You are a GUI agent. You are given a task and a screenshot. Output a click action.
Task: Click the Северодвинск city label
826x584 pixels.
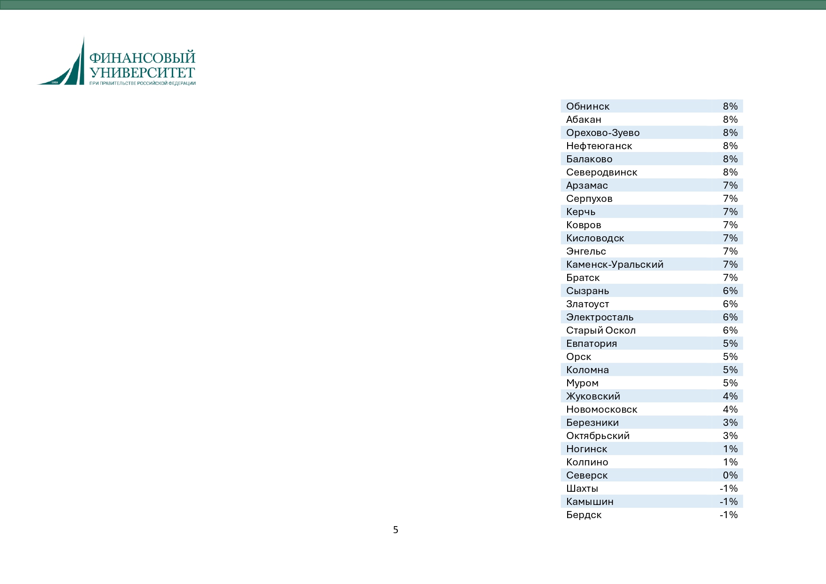click(601, 172)
